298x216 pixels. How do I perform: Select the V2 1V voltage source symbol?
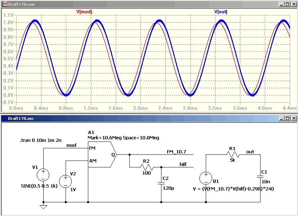pyautogui.click(x=66, y=181)
